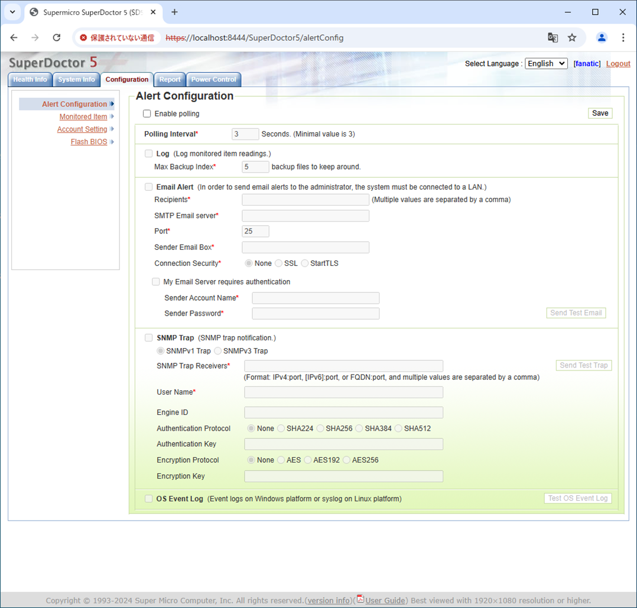Click the forward navigation arrow
The image size is (637, 608).
[35, 38]
